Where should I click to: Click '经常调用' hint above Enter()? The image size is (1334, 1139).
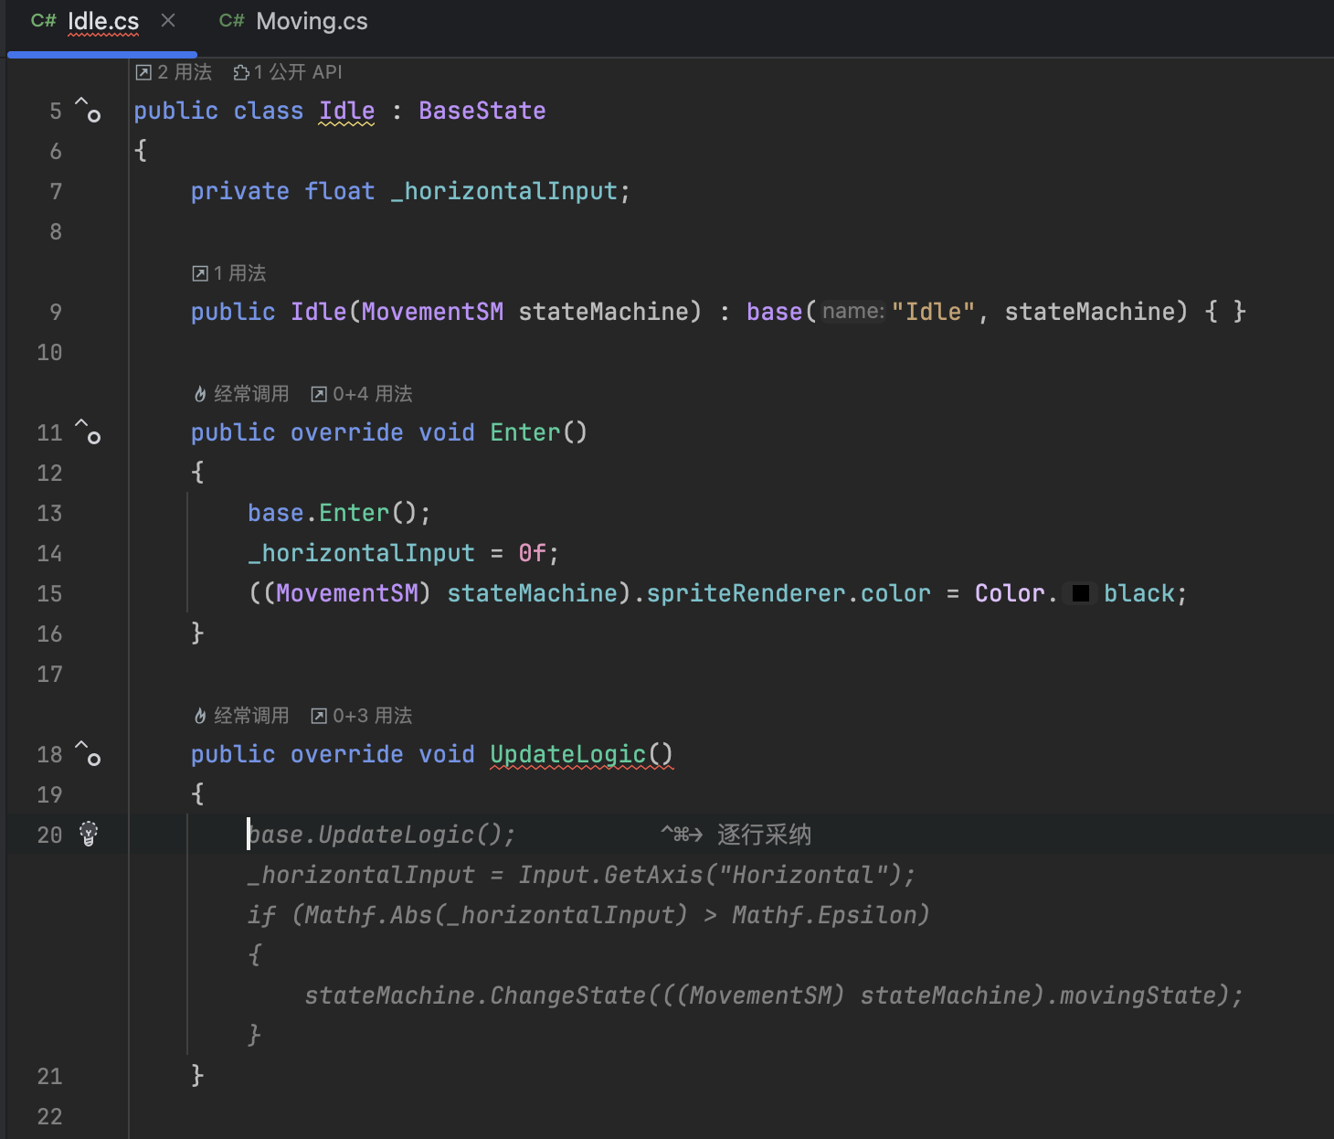point(241,394)
